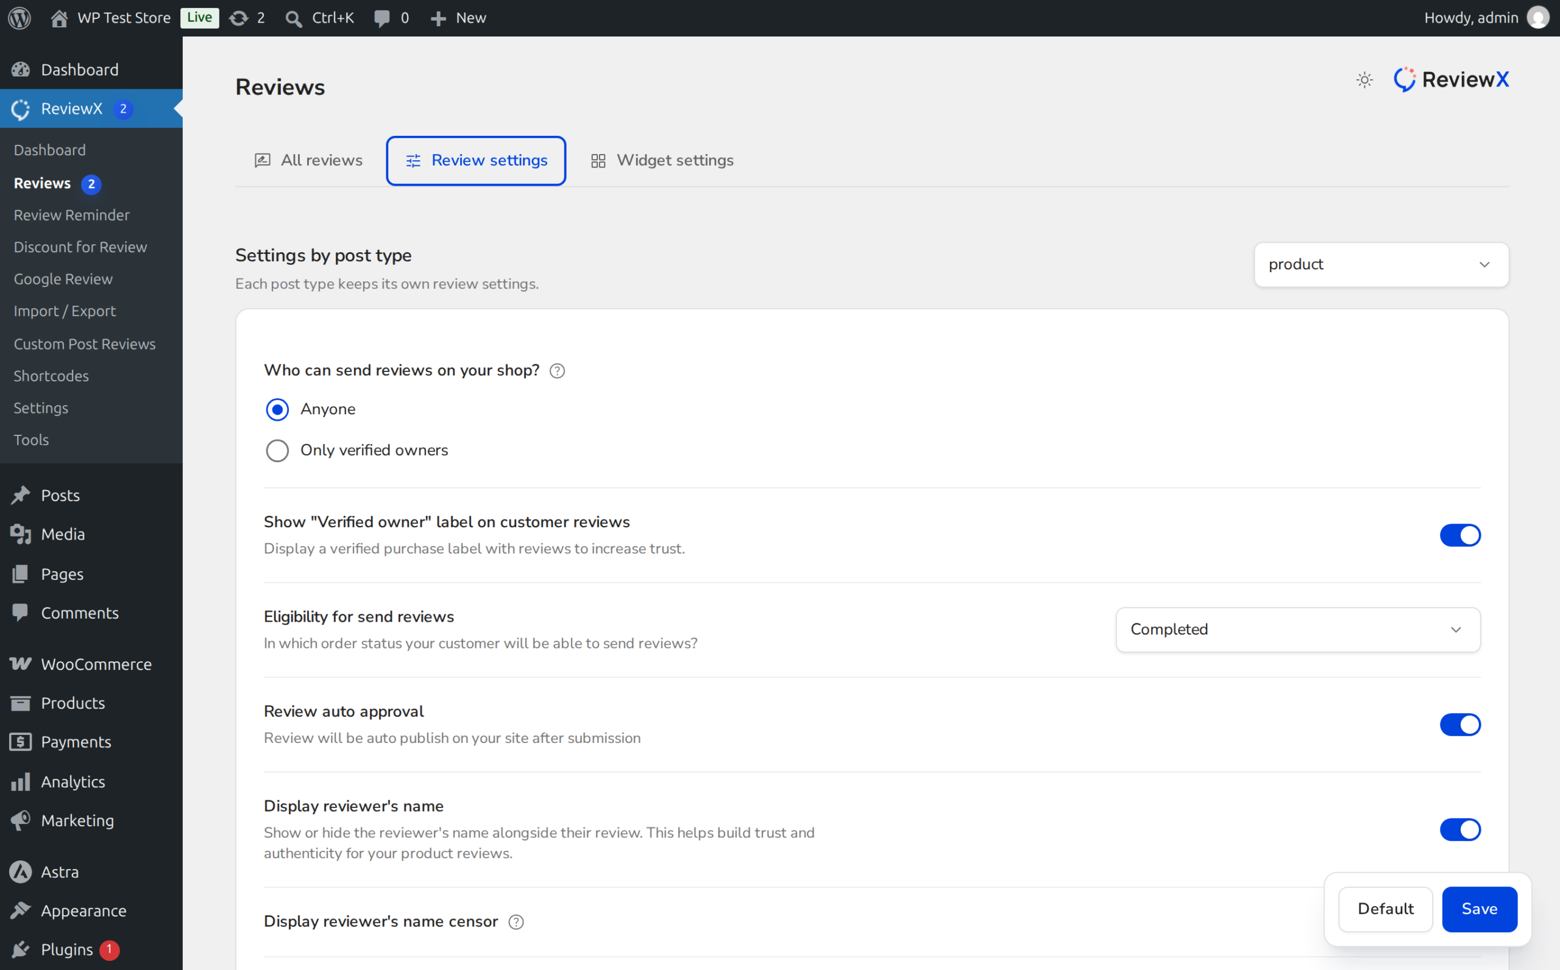Click the ReviewX logo at top right
Image resolution: width=1560 pixels, height=970 pixels.
click(1451, 80)
